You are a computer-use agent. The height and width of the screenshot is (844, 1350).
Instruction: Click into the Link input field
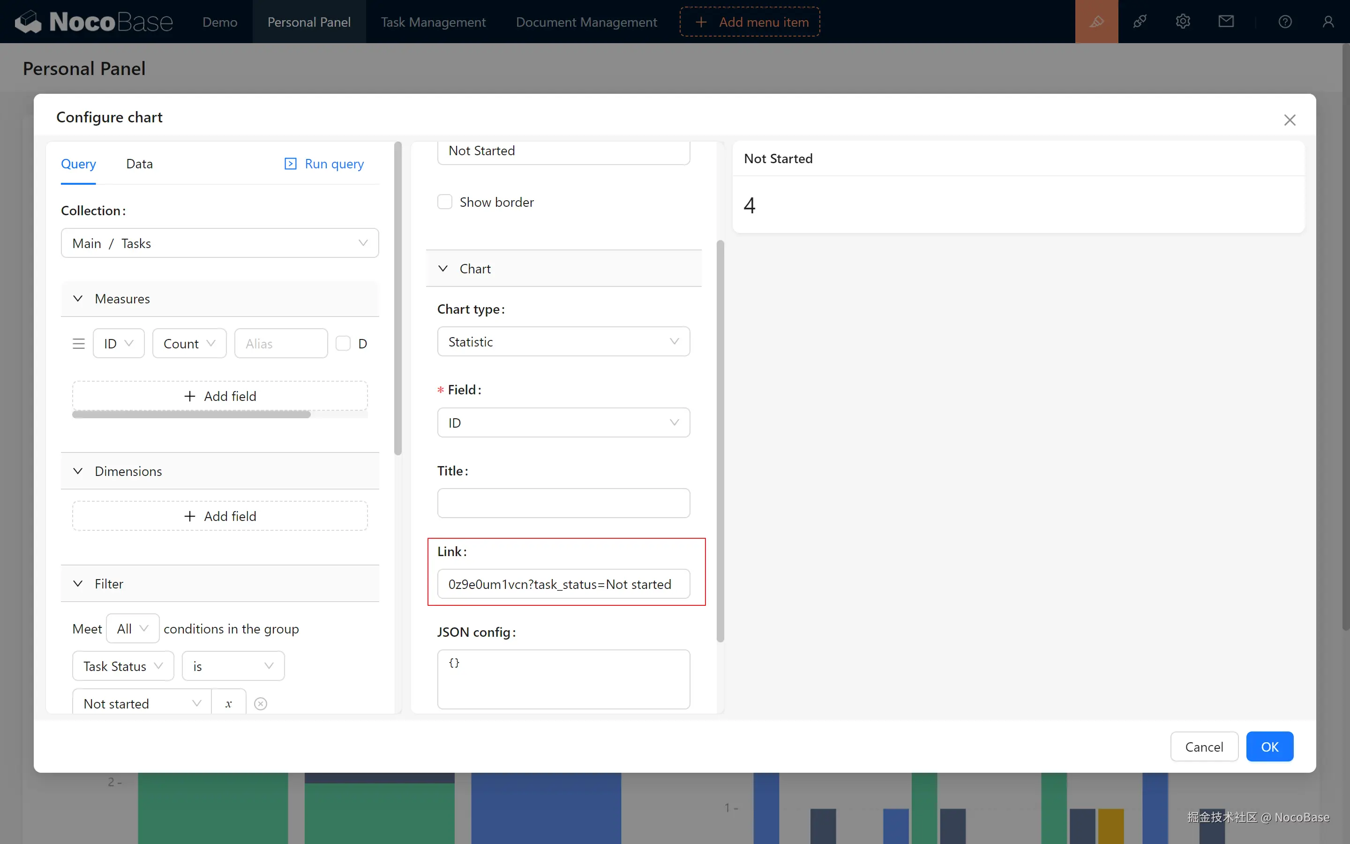tap(563, 584)
